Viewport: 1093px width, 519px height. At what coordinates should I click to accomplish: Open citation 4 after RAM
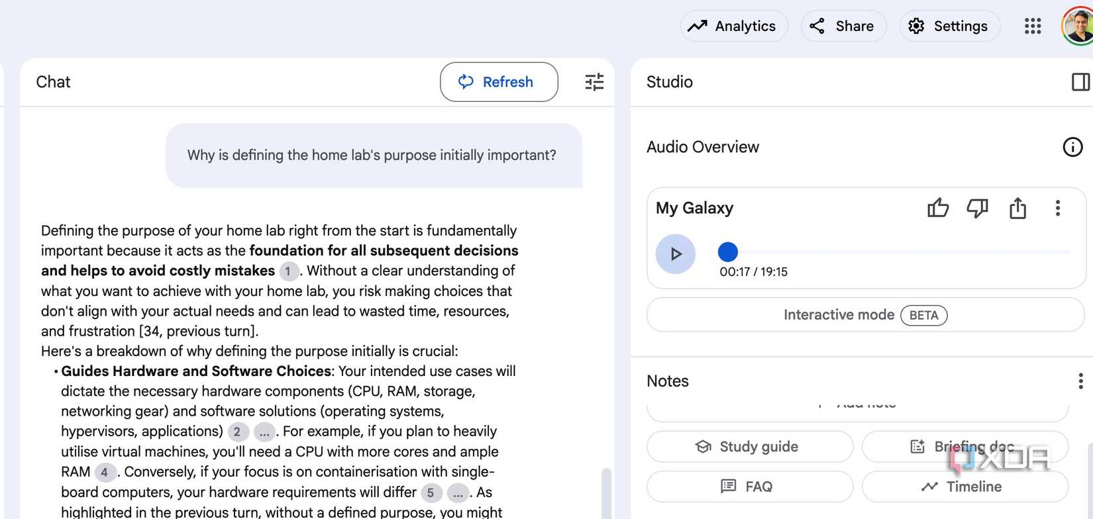(x=105, y=473)
